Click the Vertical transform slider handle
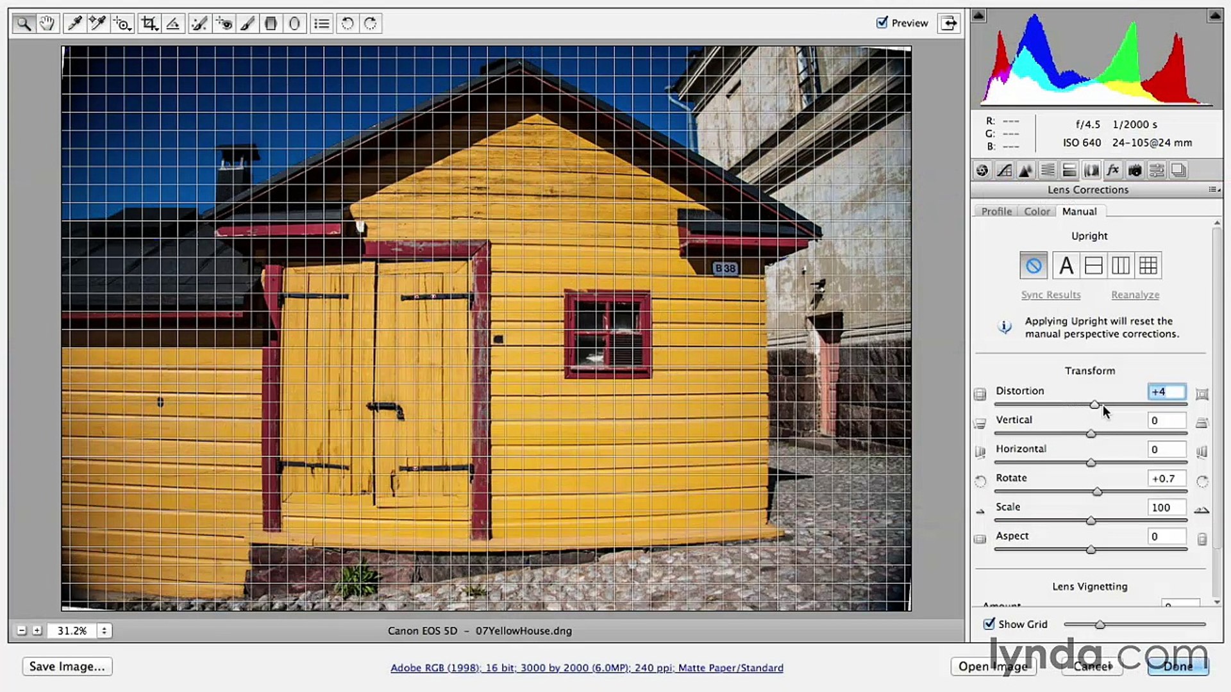Screen dimensions: 1231x692 tap(1091, 434)
